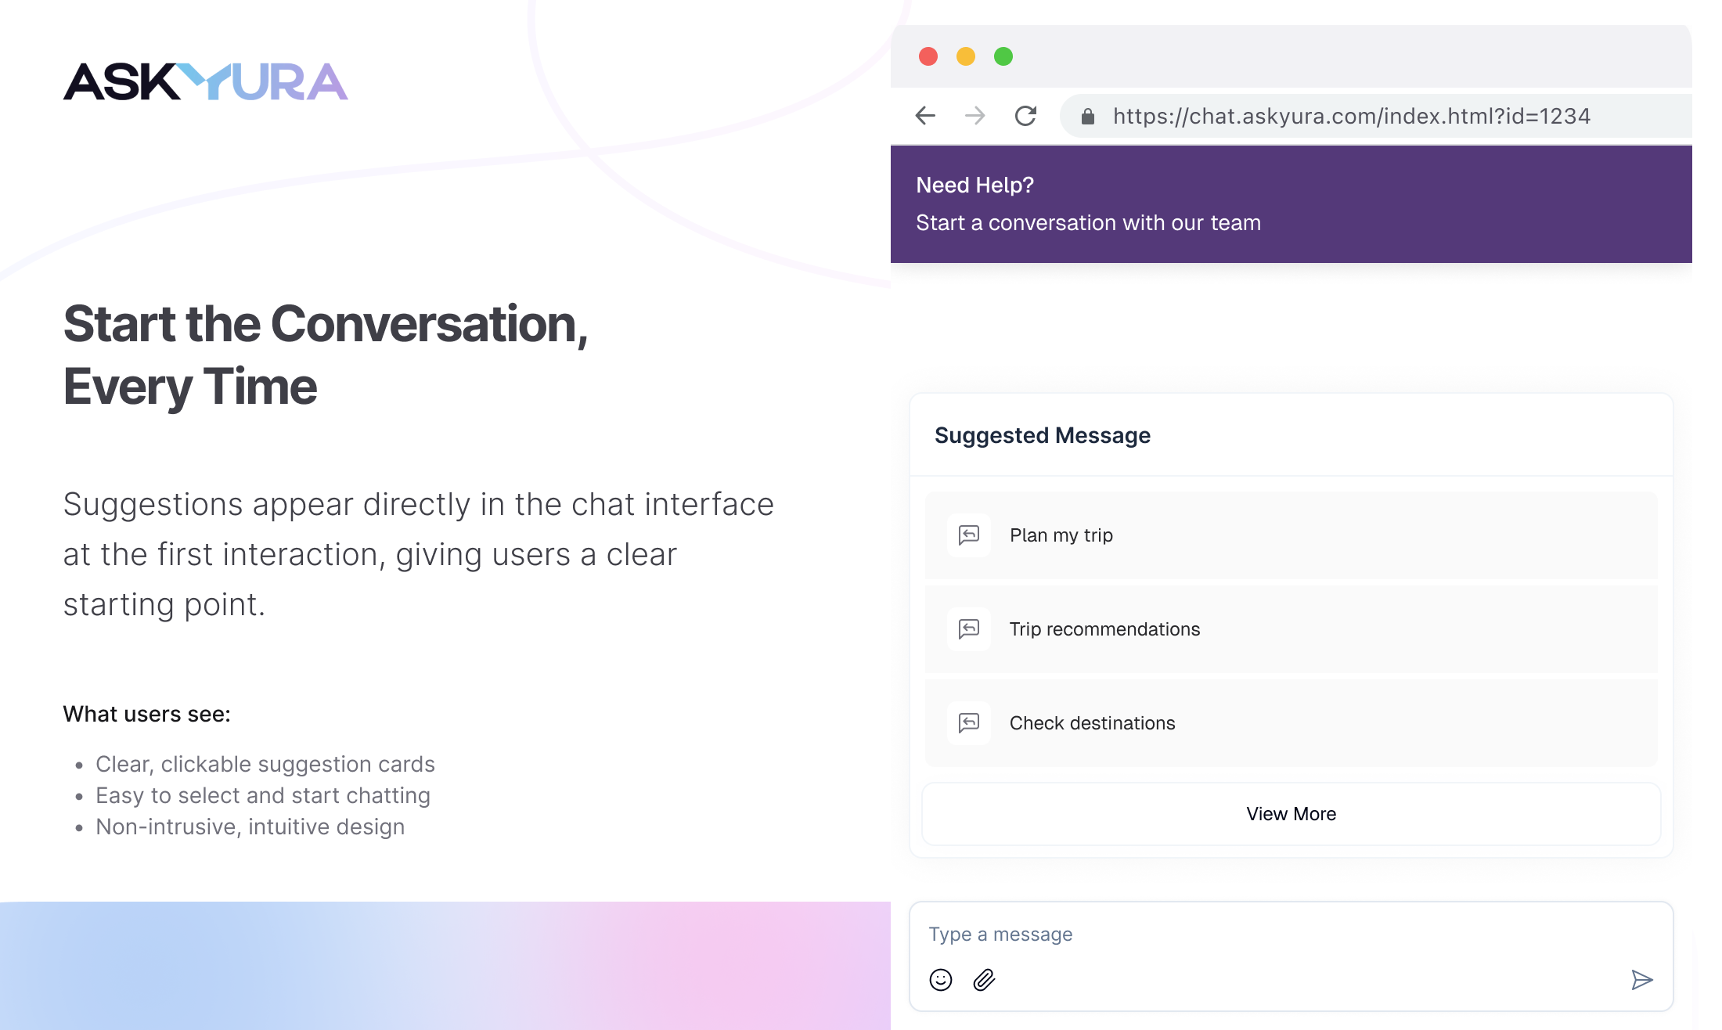Click the reply icon beside Trip recommendations

[968, 629]
